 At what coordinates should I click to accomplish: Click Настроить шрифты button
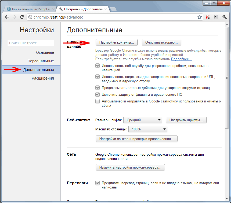pos(186,120)
